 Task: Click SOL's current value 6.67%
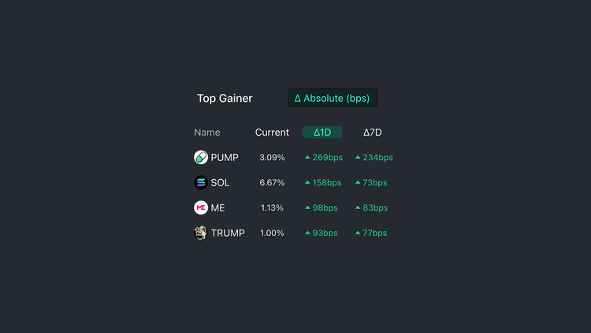pyautogui.click(x=272, y=183)
